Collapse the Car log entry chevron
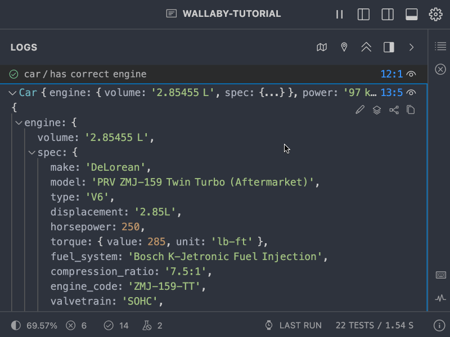 click(x=12, y=93)
